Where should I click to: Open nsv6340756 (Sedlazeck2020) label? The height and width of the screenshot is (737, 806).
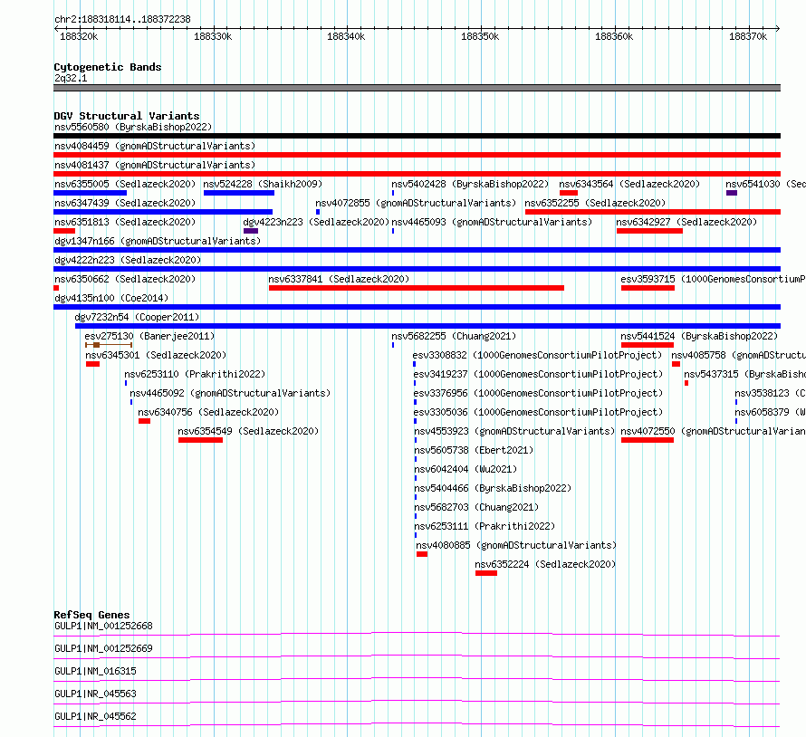pos(208,412)
